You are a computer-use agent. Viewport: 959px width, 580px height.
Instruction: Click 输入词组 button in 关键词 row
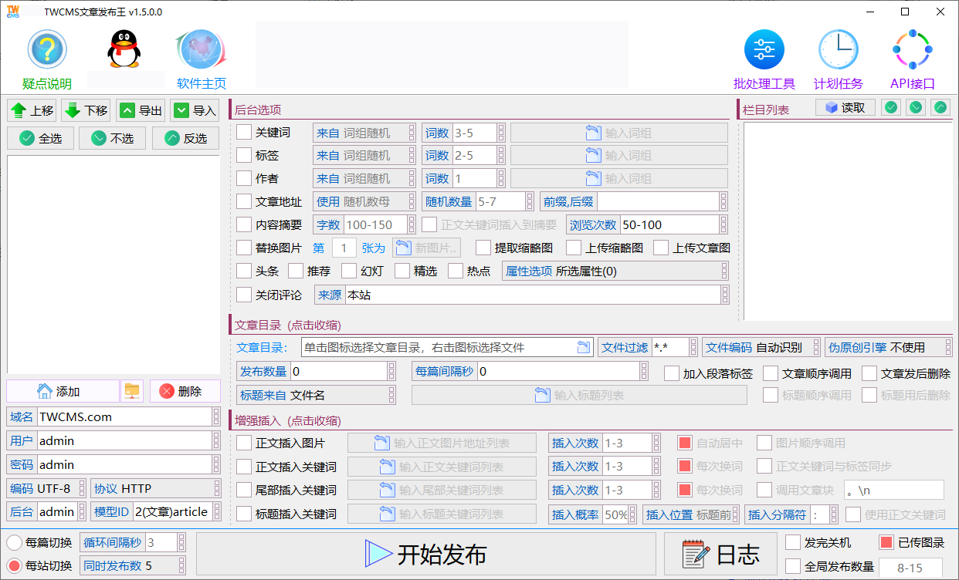pyautogui.click(x=619, y=133)
